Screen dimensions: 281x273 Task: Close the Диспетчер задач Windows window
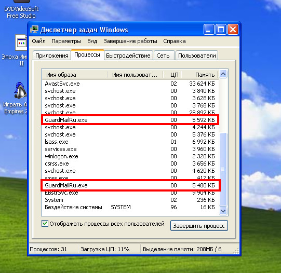coord(233,30)
